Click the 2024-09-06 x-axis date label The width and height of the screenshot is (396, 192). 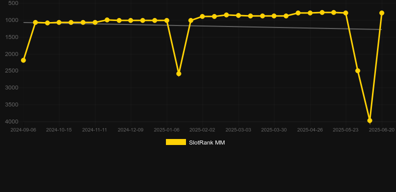pyautogui.click(x=23, y=130)
